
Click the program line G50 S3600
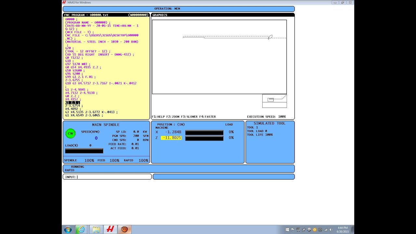click(75, 70)
